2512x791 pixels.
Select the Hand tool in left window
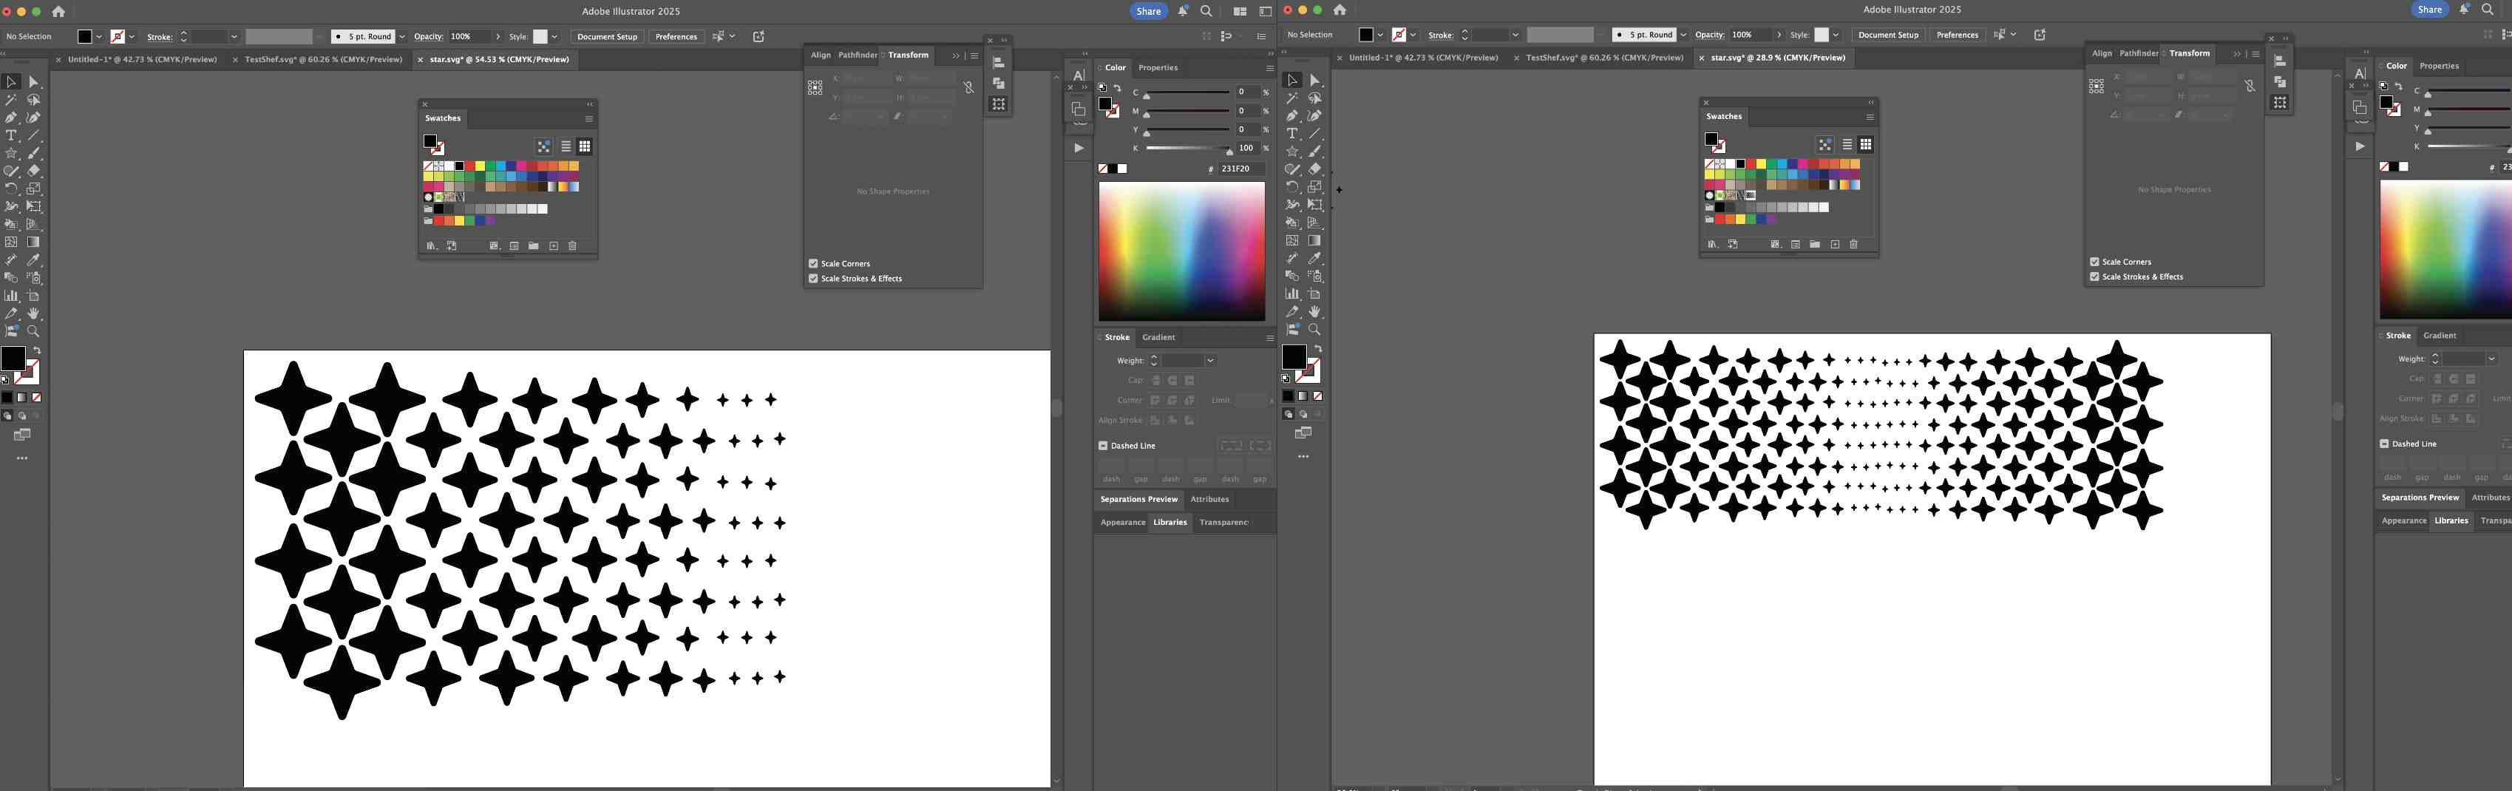coord(34,313)
